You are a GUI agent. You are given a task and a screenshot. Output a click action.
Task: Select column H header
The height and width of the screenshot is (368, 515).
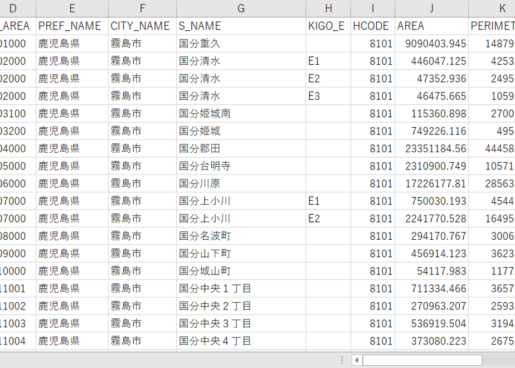328,8
